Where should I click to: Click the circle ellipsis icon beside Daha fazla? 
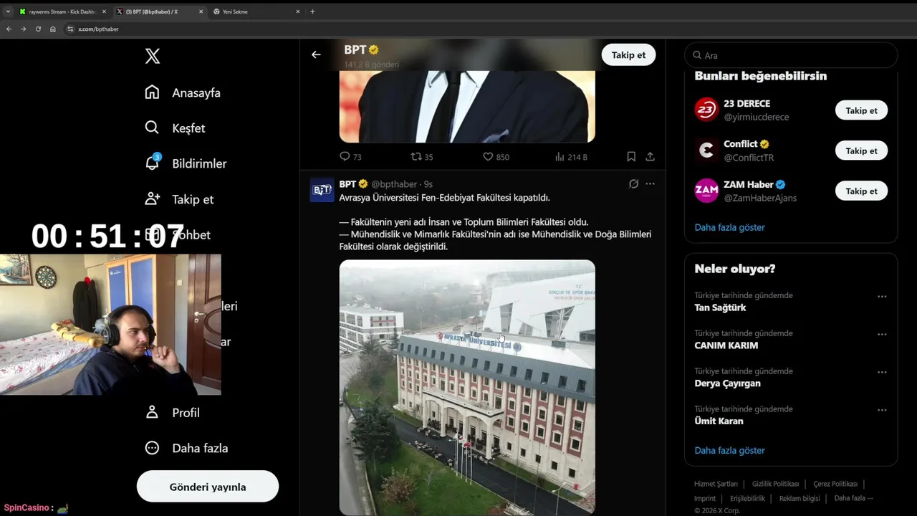click(152, 448)
